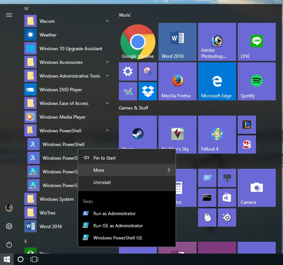Click the X letter header

coord(26,241)
